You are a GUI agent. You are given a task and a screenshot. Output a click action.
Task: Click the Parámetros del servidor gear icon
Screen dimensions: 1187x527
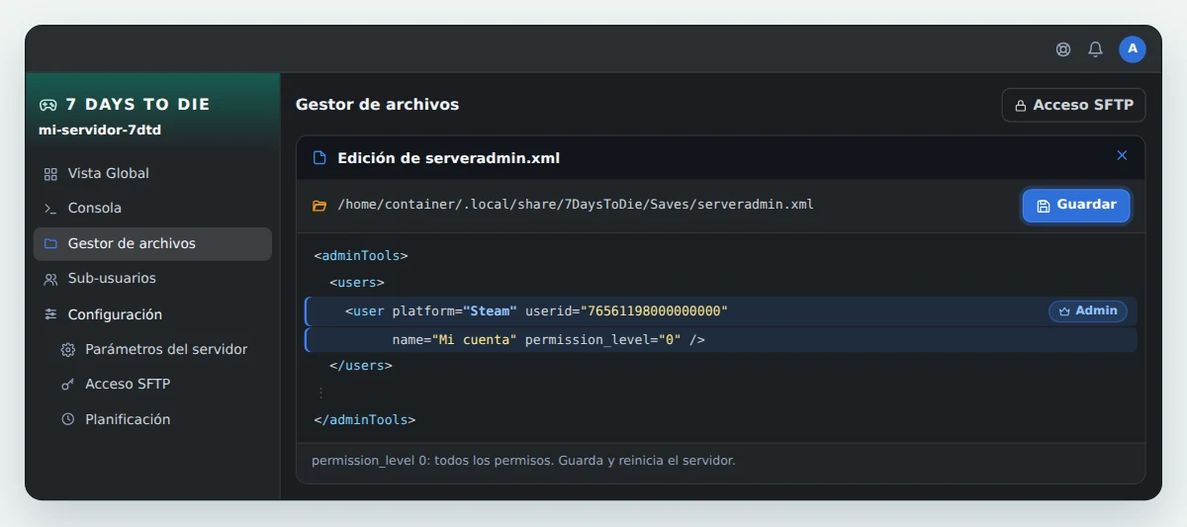click(x=68, y=350)
